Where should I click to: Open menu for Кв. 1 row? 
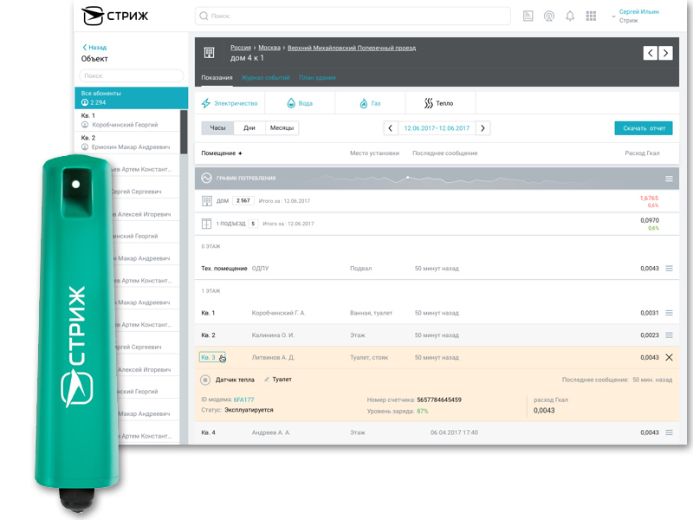pyautogui.click(x=669, y=313)
